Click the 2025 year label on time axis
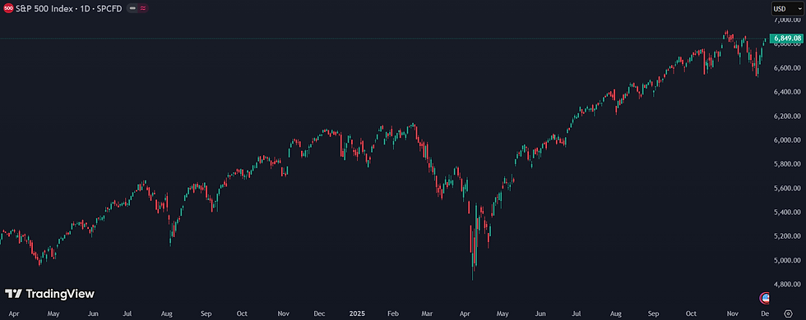 [356, 313]
